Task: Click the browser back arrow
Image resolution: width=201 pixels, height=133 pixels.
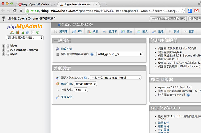Action: [3, 11]
